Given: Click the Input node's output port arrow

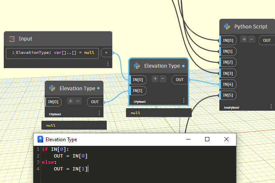Looking at the screenshot, I should click(x=107, y=53).
